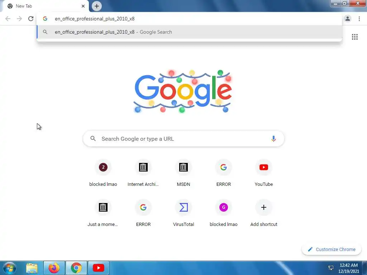Switch to Firefox in the taskbar

pyautogui.click(x=54, y=268)
